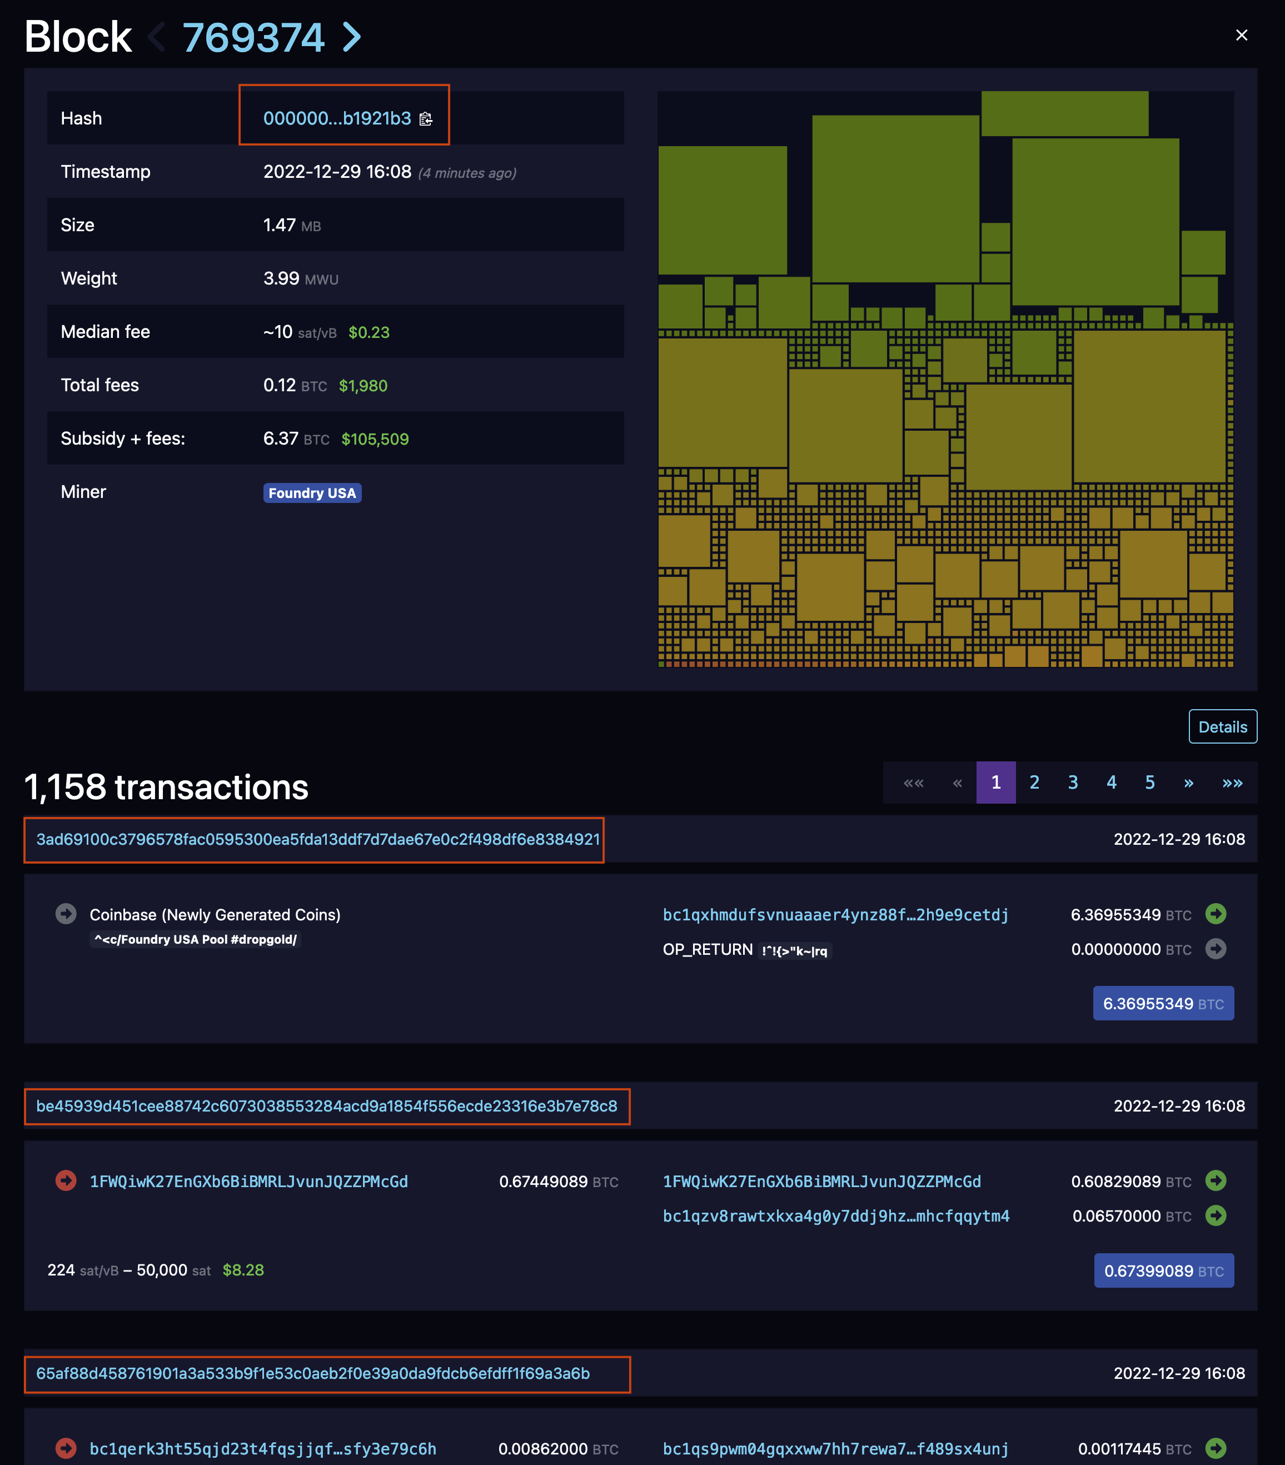Click green arrow beside 6.36955349 BTC output
Image resolution: width=1285 pixels, height=1465 pixels.
[x=1216, y=914]
